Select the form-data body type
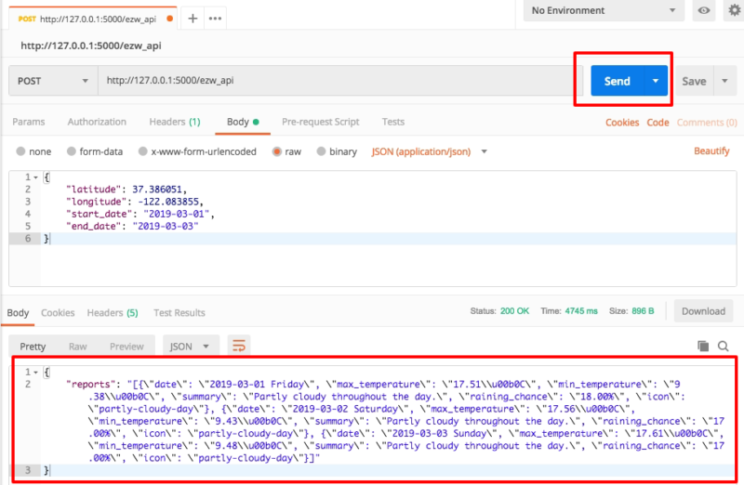This screenshot has width=744, height=485. [72, 151]
